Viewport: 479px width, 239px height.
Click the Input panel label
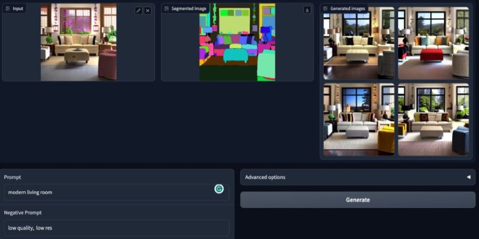[14, 8]
